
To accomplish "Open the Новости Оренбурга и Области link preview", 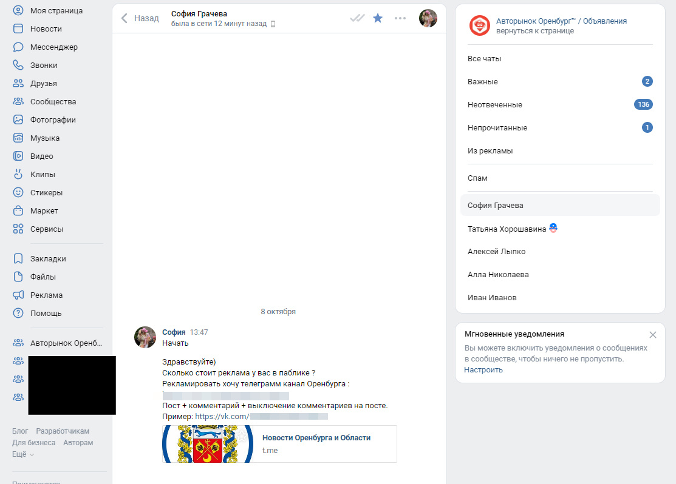I will click(316, 438).
